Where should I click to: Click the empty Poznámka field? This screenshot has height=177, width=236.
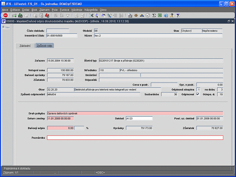[x=135, y=138]
